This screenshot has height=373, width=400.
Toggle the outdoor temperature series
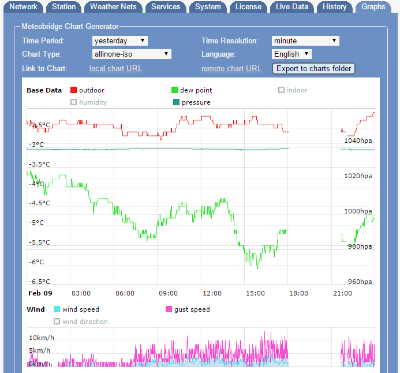(x=73, y=90)
